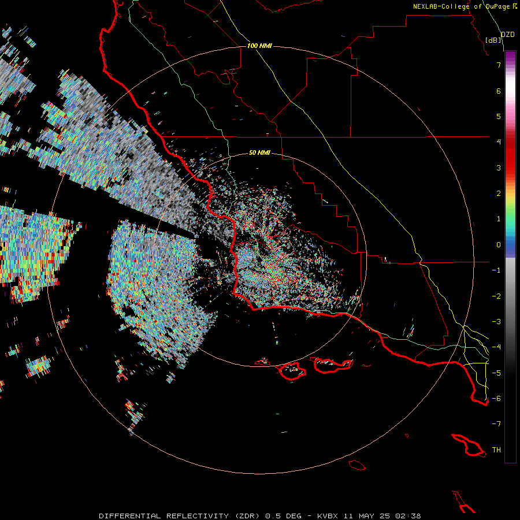Click the legend value -2
520x520 pixels.
[x=496, y=296]
